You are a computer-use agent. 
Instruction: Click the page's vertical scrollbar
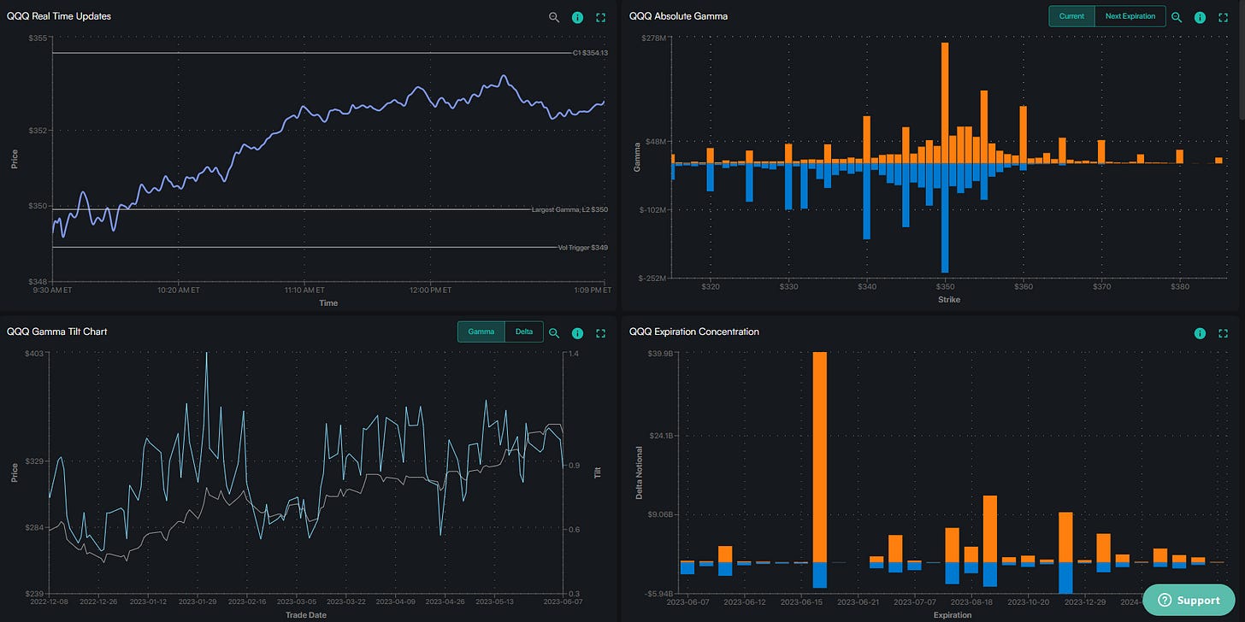coord(1240,60)
